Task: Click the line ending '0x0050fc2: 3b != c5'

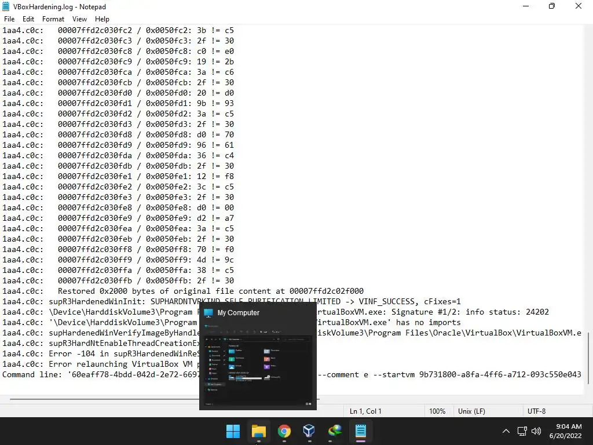Action: point(118,30)
